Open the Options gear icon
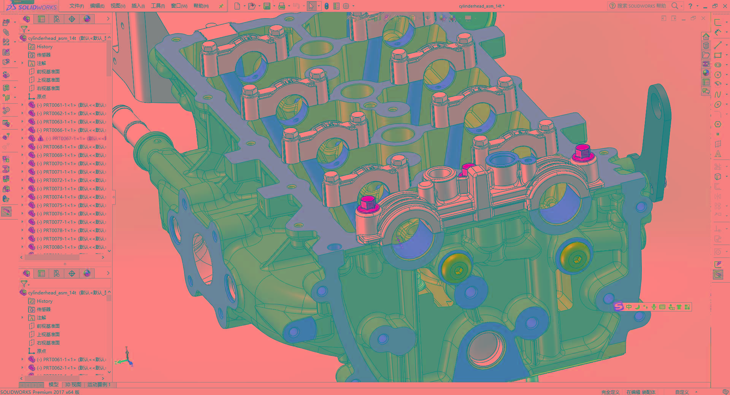The width and height of the screenshot is (730, 395). pyautogui.click(x=346, y=6)
